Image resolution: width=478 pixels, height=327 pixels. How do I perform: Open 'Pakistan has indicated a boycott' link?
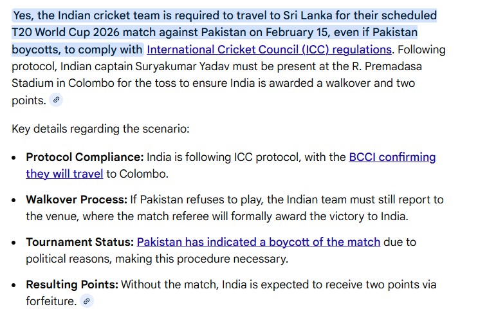click(x=258, y=242)
